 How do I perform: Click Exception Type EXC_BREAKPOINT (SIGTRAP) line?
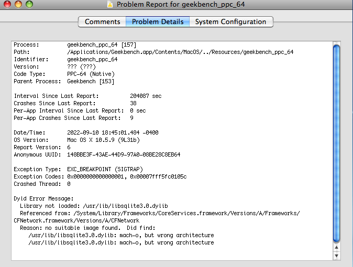click(78, 169)
